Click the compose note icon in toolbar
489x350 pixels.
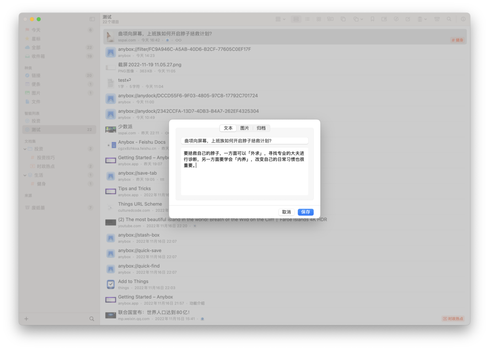tap(407, 19)
